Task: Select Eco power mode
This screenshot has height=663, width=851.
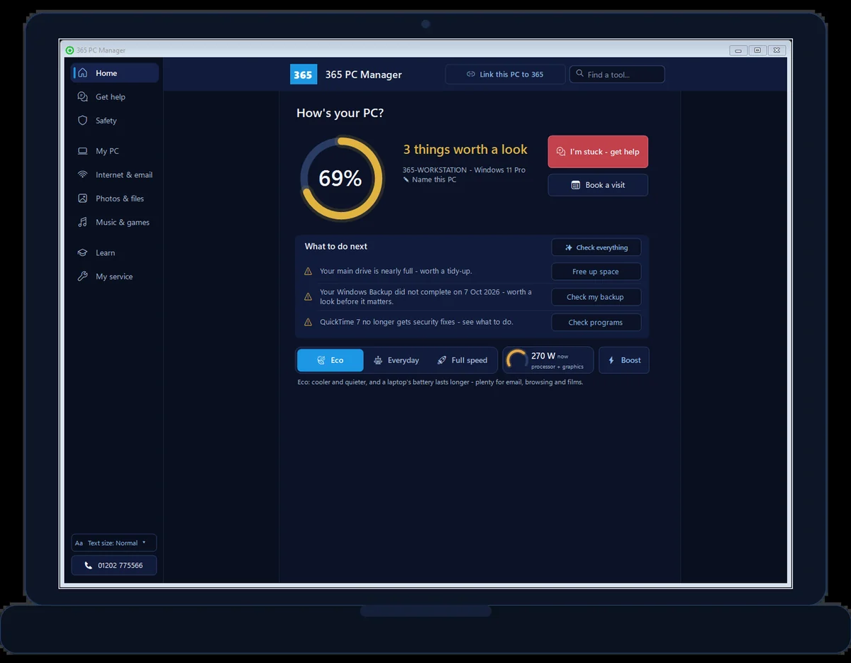Action: click(330, 360)
